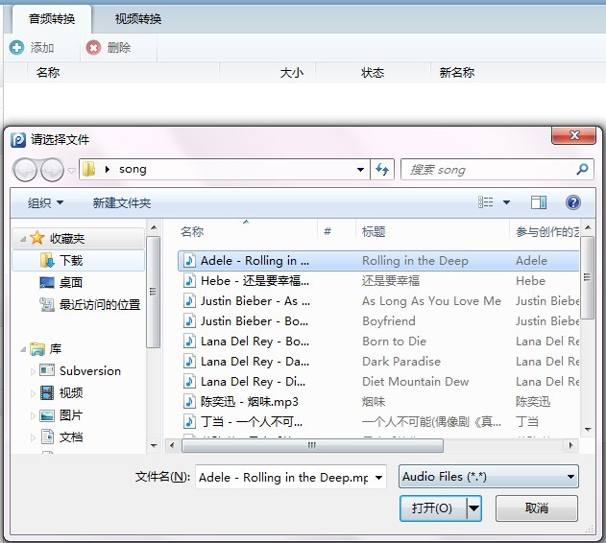
Task: Expand the 视频 library node
Action: point(33,393)
